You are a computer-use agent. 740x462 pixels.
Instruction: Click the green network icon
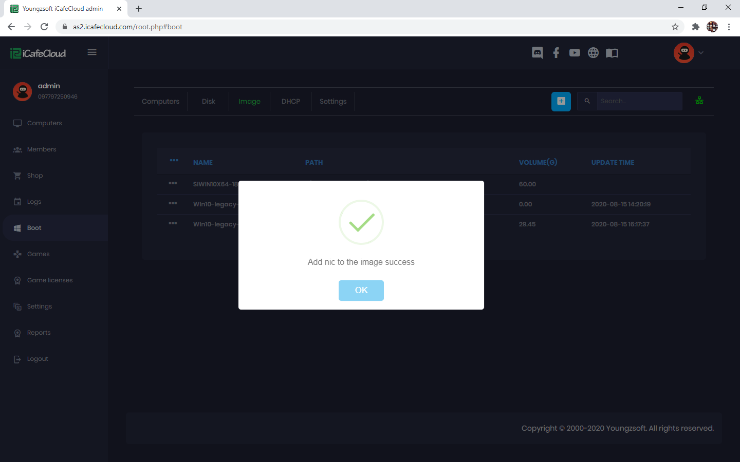point(699,101)
